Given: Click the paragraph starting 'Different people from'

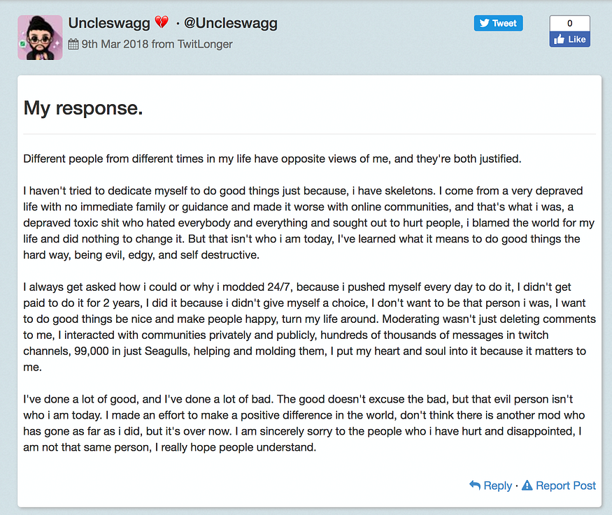Looking at the screenshot, I should (272, 159).
